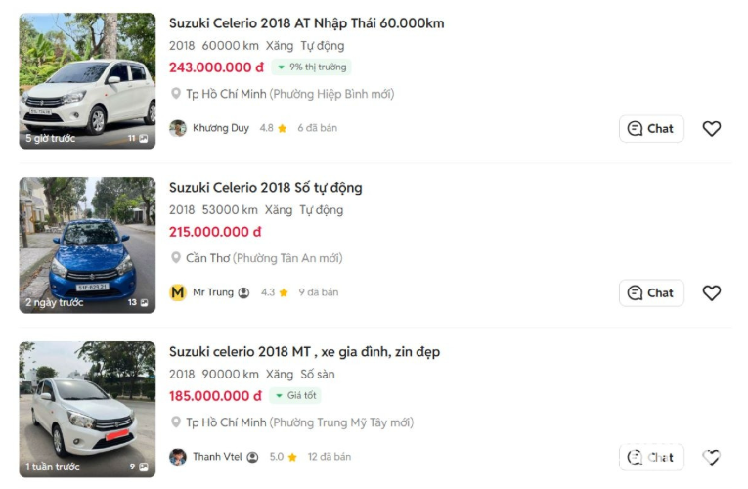
Task: Save the Celerio AT Nhập Thái listing with the heart
Action: (712, 128)
